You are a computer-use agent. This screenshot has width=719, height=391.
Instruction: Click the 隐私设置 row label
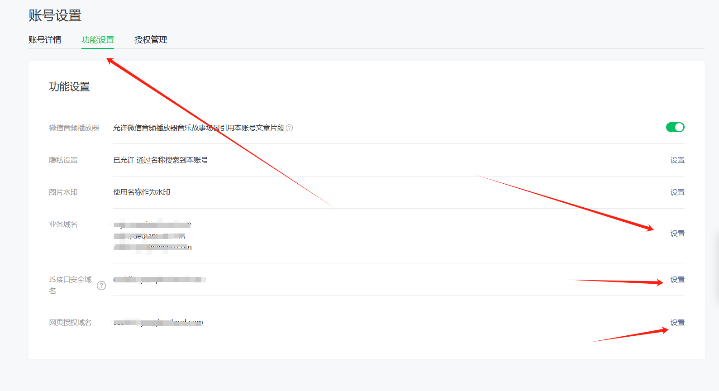63,160
